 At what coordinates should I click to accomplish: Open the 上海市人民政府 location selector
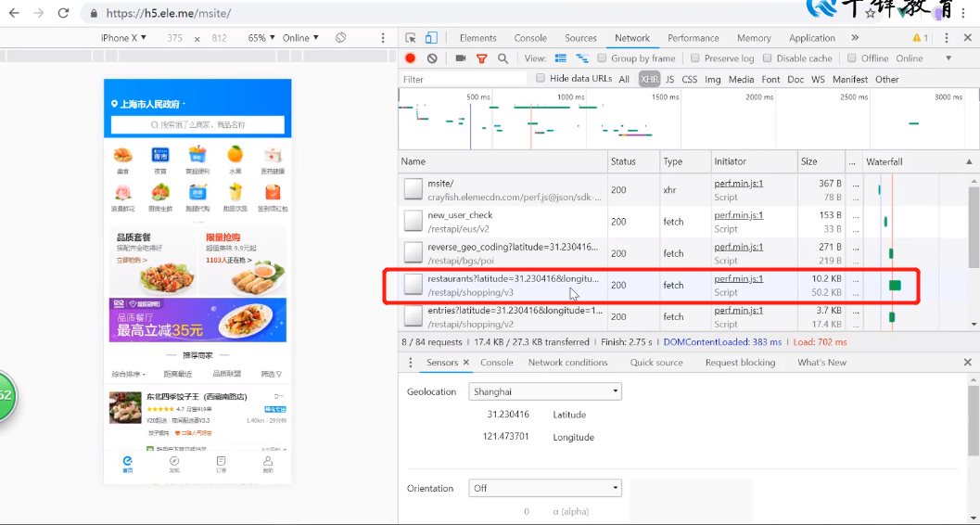pos(148,105)
